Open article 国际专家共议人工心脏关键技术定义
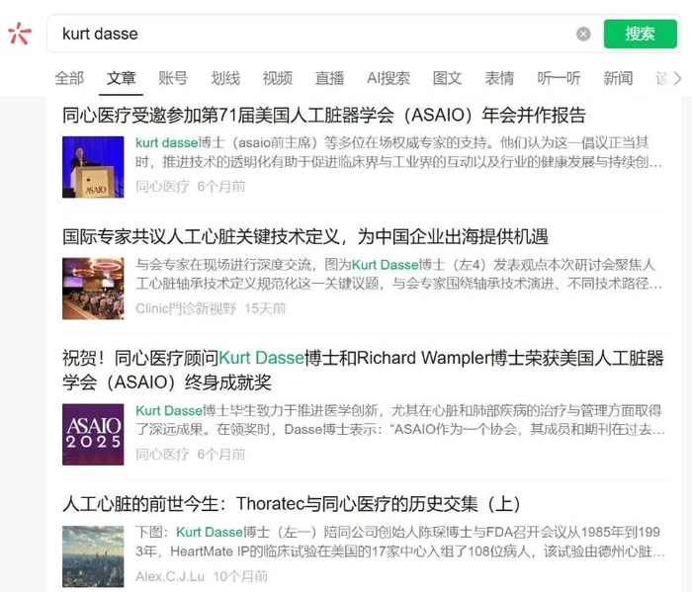This screenshot has width=692, height=592. click(x=305, y=237)
